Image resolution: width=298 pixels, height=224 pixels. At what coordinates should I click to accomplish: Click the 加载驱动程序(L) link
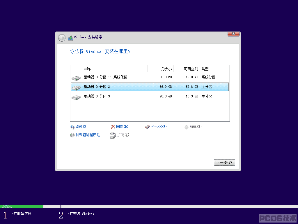[x=88, y=135]
